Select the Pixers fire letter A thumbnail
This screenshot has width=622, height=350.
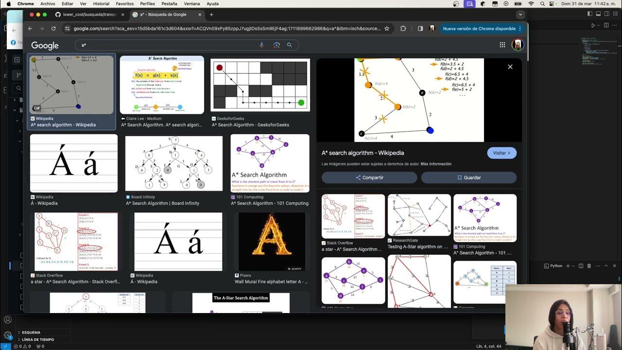tap(272, 242)
